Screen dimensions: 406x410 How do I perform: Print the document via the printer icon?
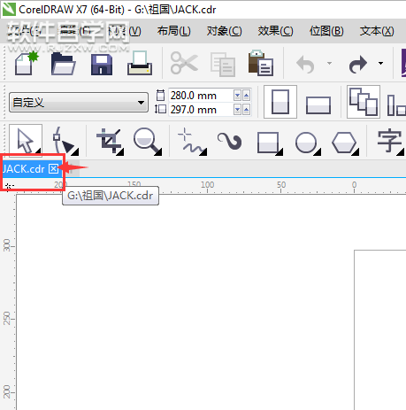140,63
